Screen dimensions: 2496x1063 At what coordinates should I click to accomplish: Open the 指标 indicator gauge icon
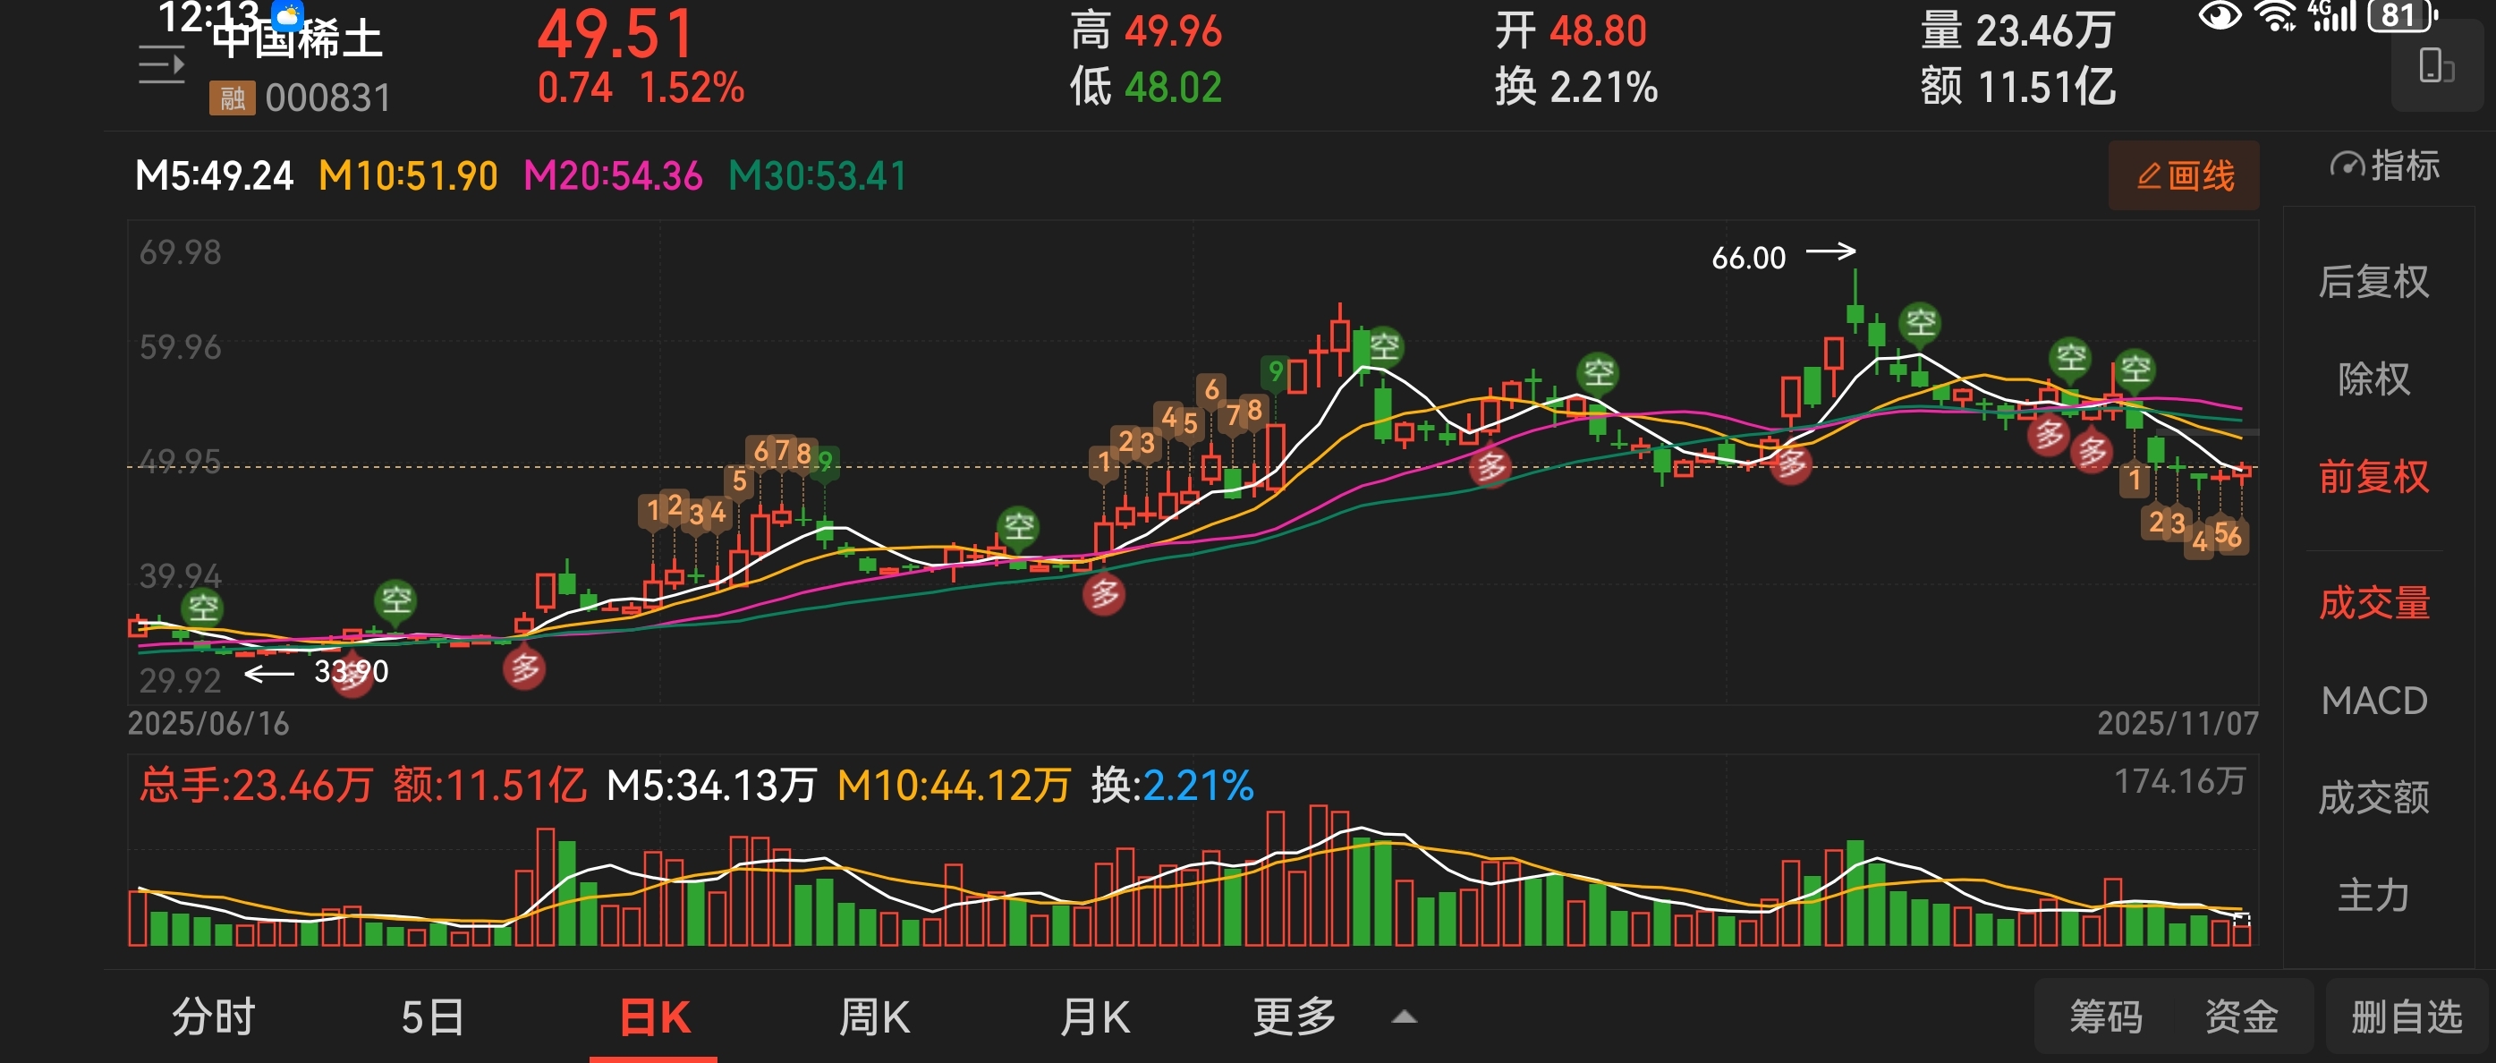2346,166
